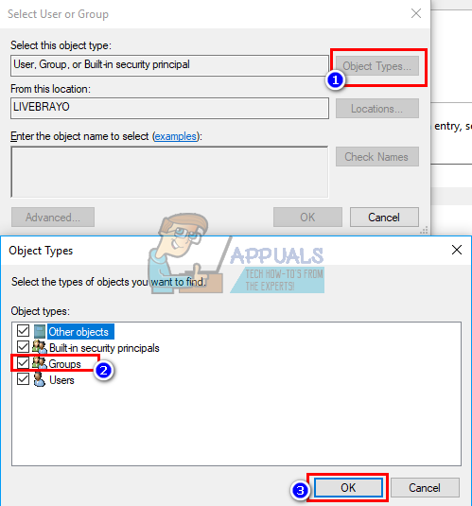Toggle the Groups checkbox
The height and width of the screenshot is (506, 472).
pyautogui.click(x=23, y=363)
